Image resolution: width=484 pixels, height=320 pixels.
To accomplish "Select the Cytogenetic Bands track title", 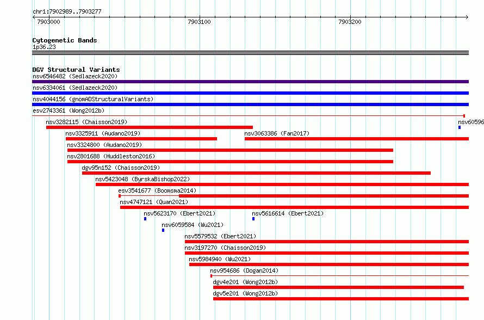I will click(65, 40).
